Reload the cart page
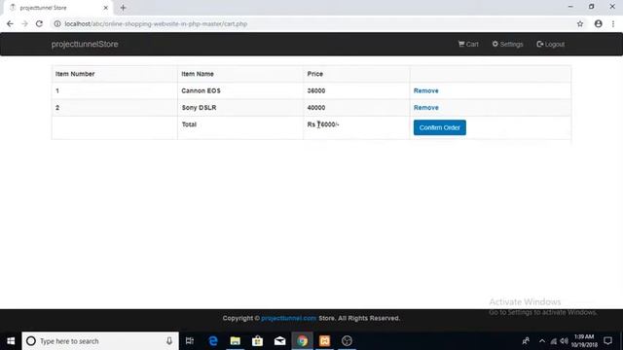Screen dimensions: 623x350 pos(39,23)
